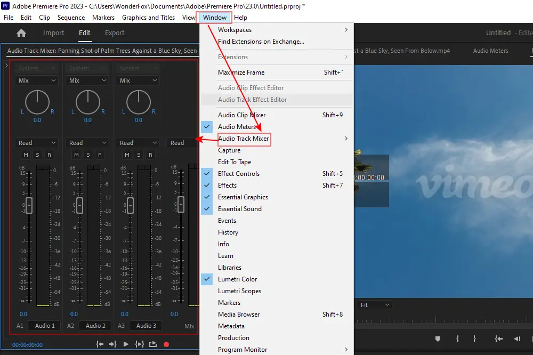
Task: Click Go to In in the Program Monitor
Action: point(498,338)
